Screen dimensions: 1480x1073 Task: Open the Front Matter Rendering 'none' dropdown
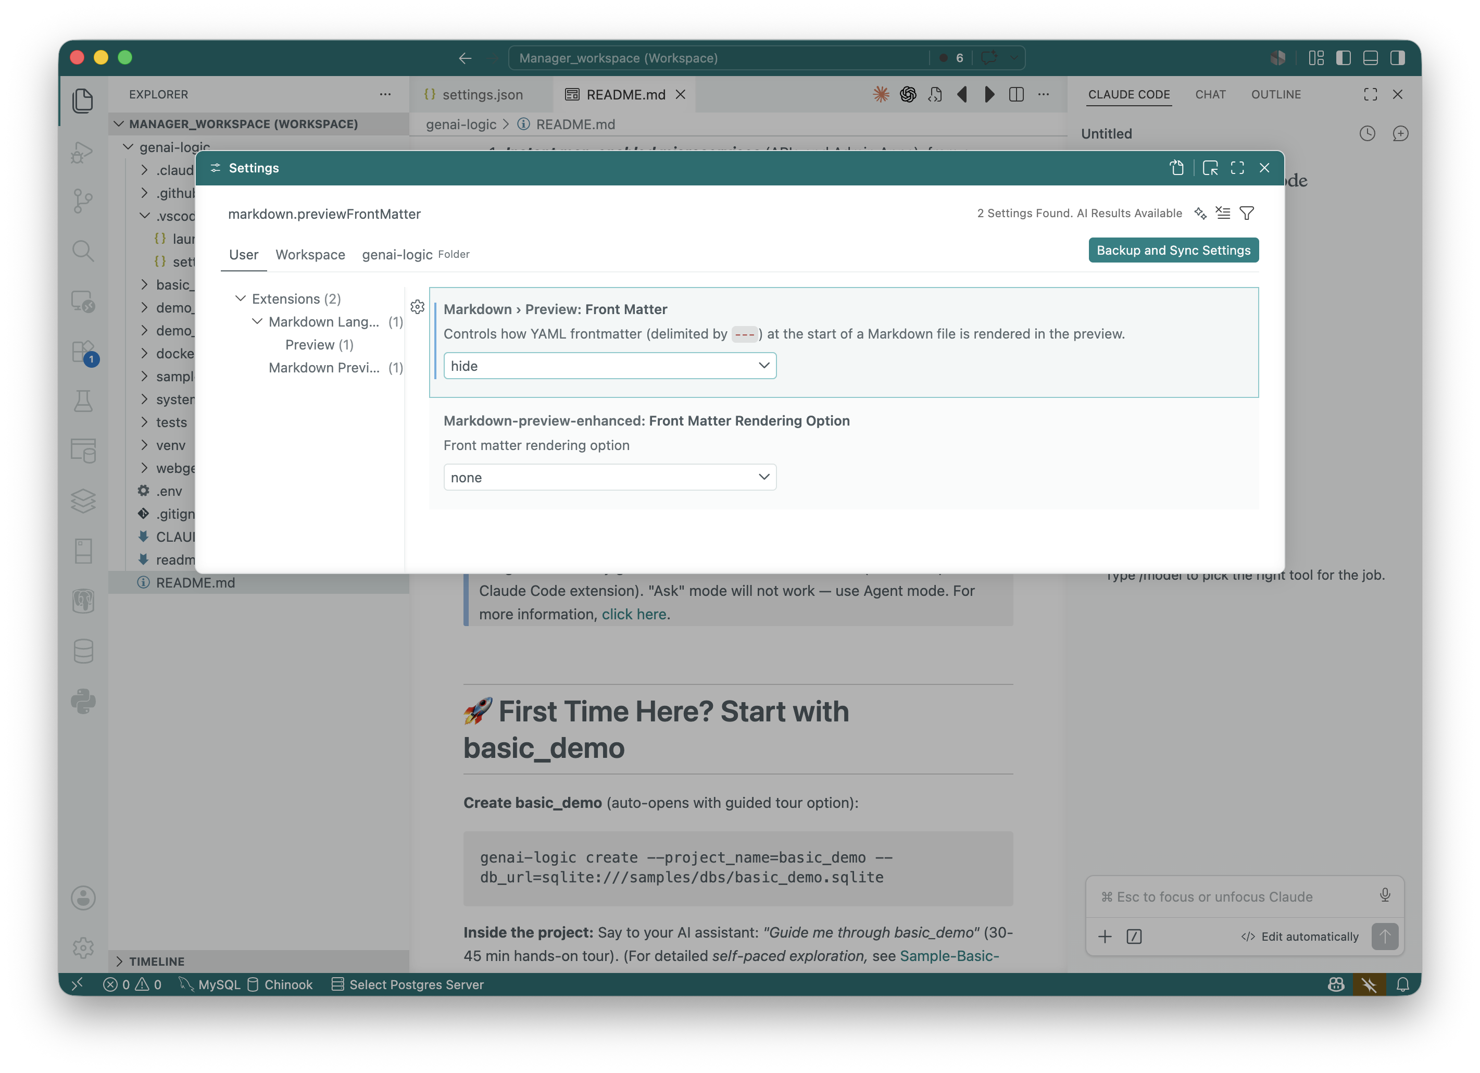(609, 477)
